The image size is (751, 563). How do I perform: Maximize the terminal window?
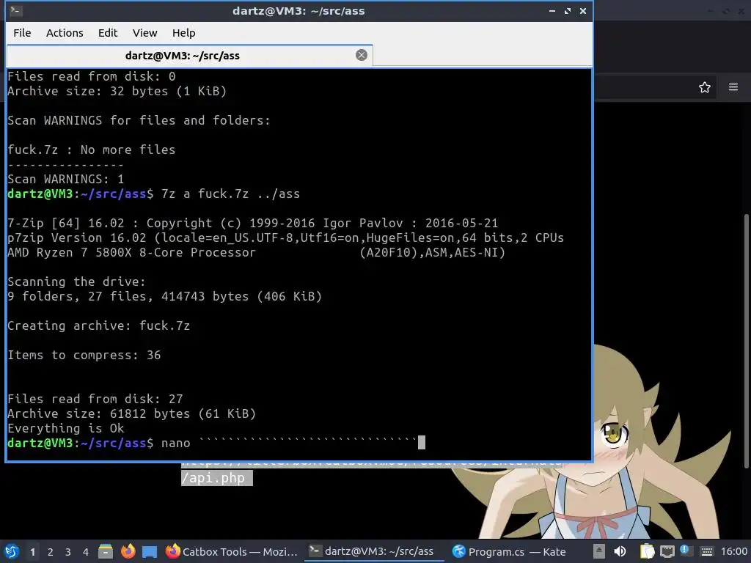pos(568,11)
